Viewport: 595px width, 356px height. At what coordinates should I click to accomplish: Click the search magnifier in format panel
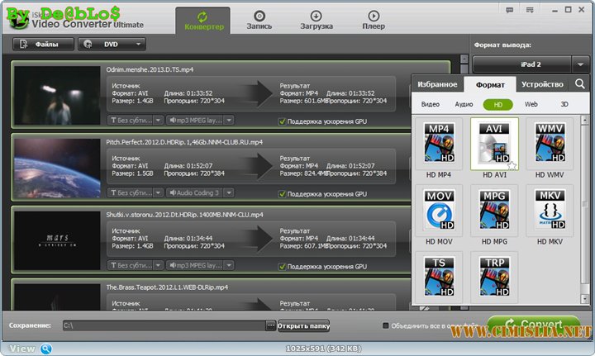[x=580, y=84]
